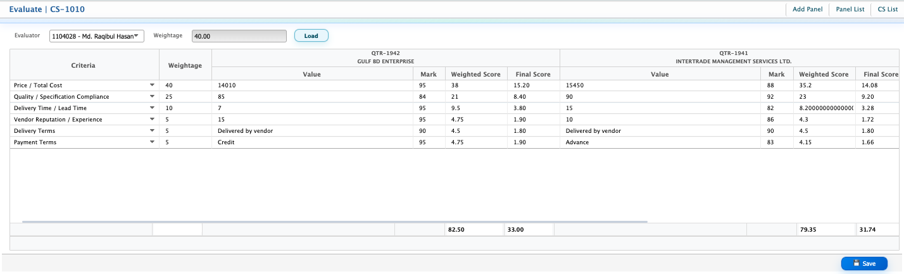Click Intertrade mark 86 for Vendor Reputation
Viewport: 904px width, 274px height.
pyautogui.click(x=777, y=119)
